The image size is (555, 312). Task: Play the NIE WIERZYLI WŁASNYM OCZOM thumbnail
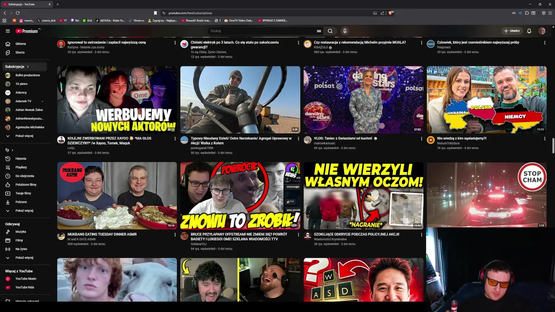click(363, 196)
